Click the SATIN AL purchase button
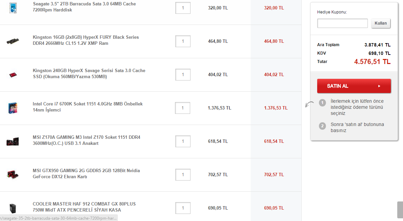 click(x=354, y=86)
